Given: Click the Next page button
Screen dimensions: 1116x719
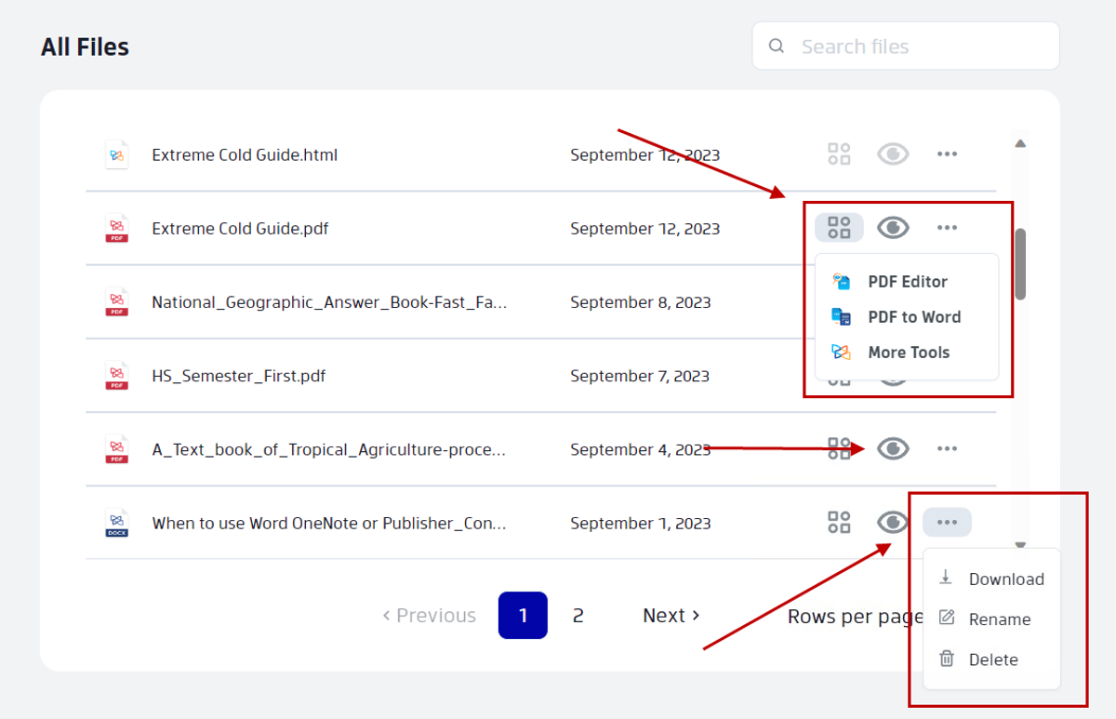Looking at the screenshot, I should (671, 615).
